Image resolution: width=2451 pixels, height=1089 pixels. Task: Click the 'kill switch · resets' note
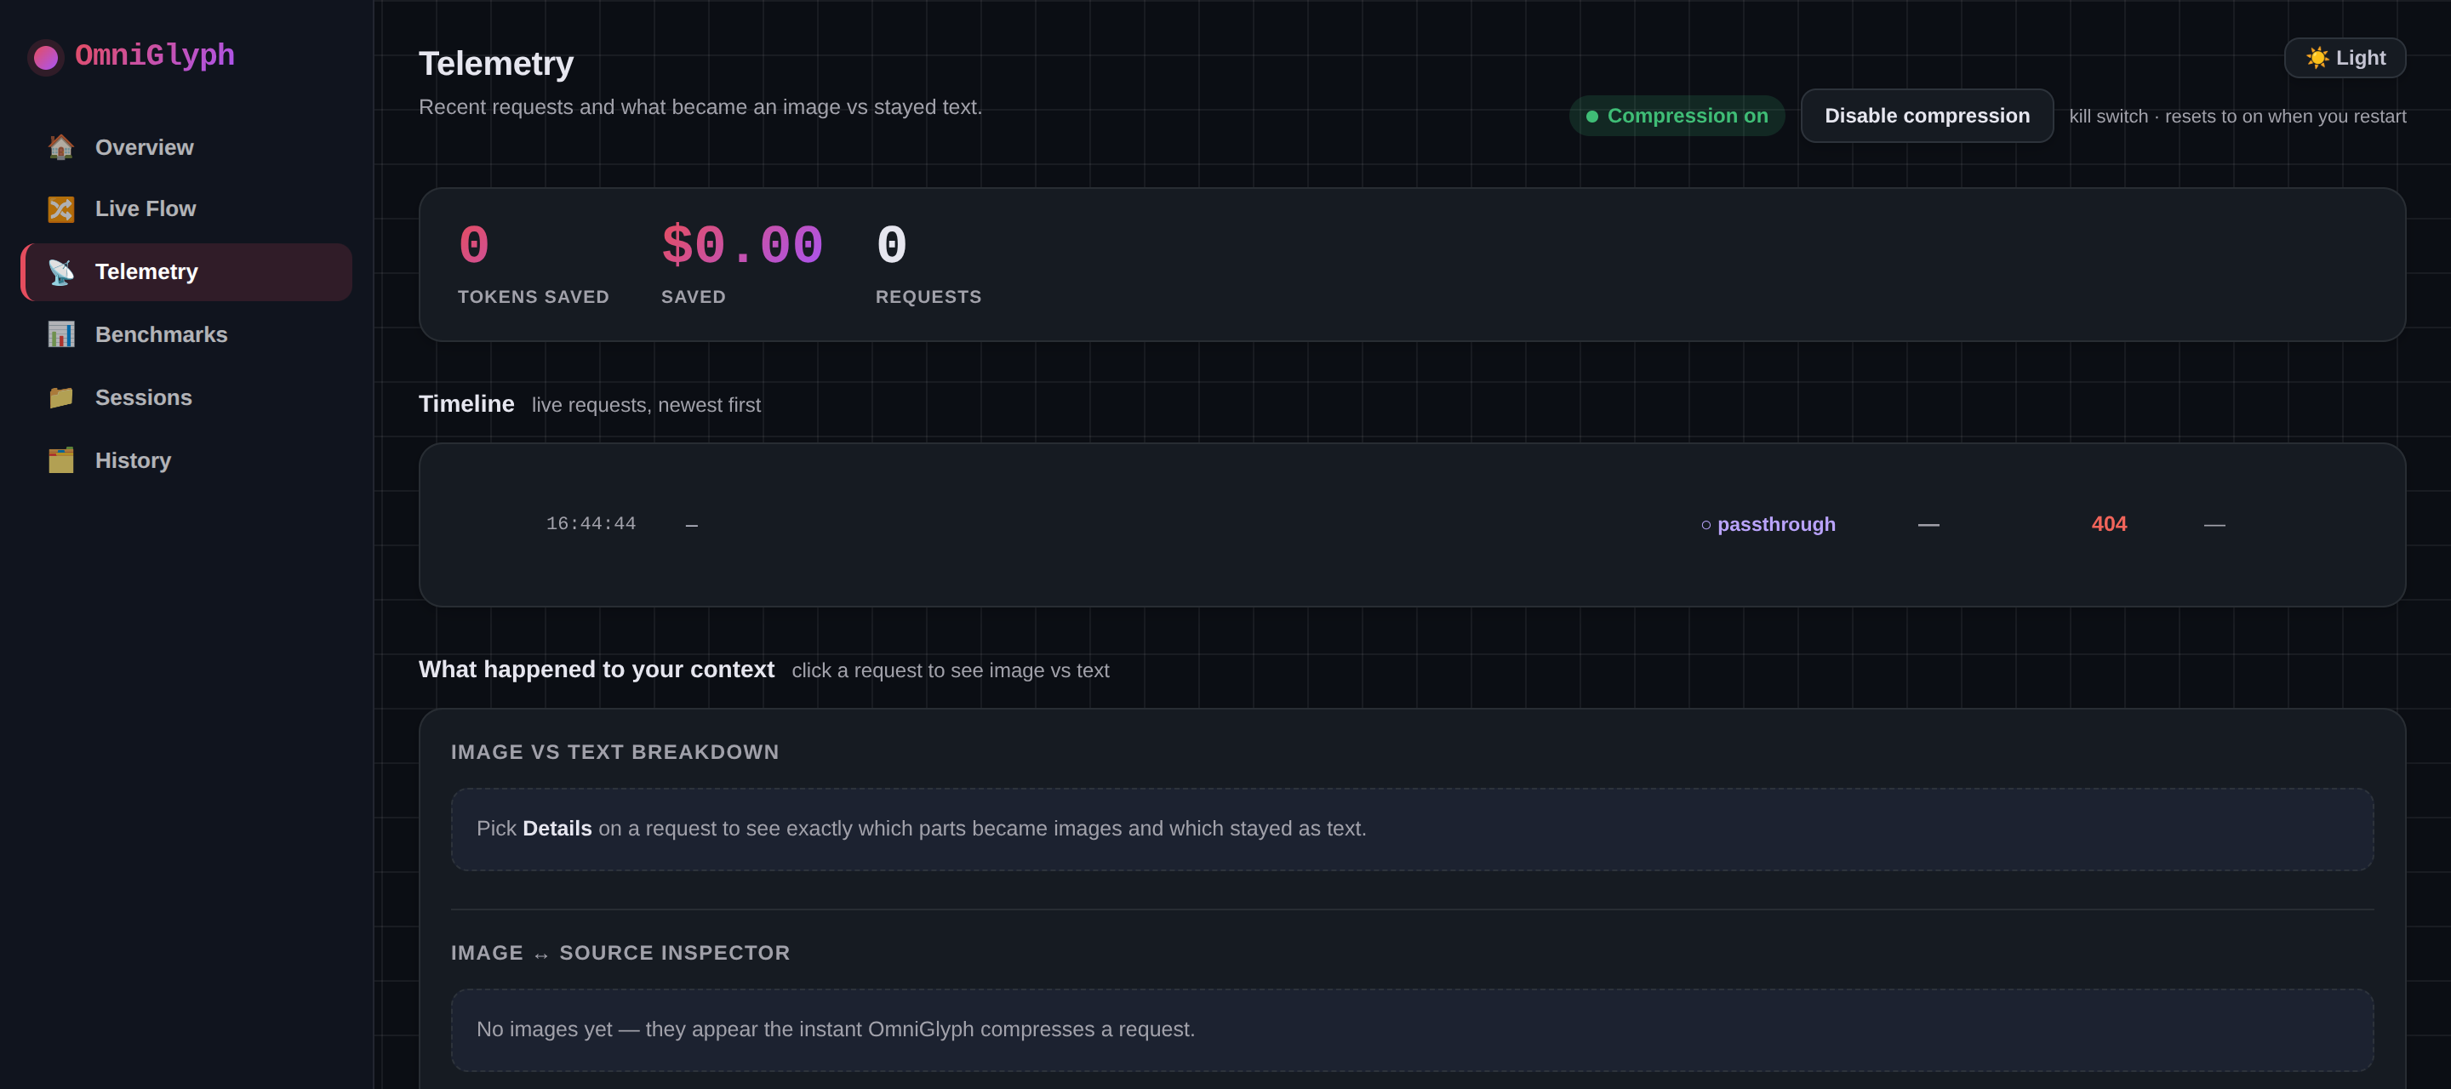2237,117
